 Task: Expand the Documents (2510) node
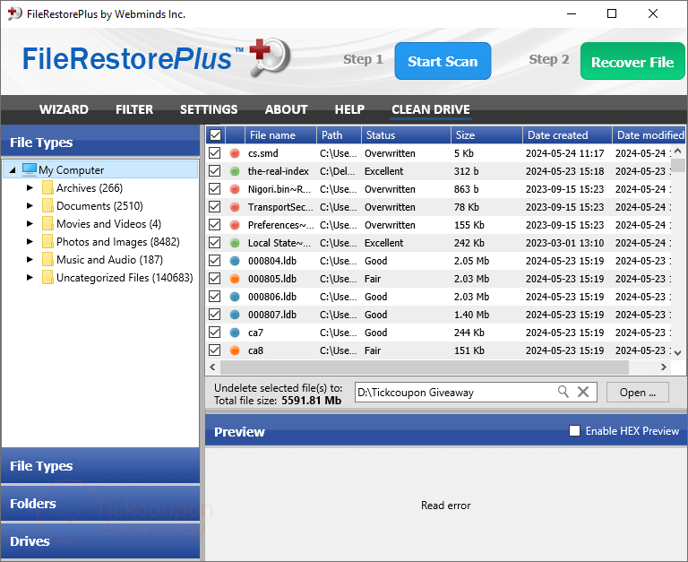pos(30,206)
